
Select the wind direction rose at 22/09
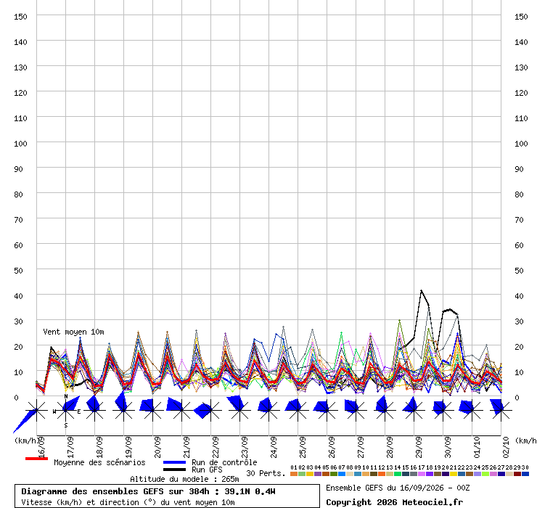coord(210,410)
